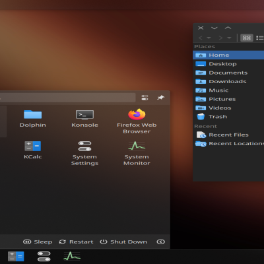Start System Monitor from launcher grid

[x=137, y=154]
